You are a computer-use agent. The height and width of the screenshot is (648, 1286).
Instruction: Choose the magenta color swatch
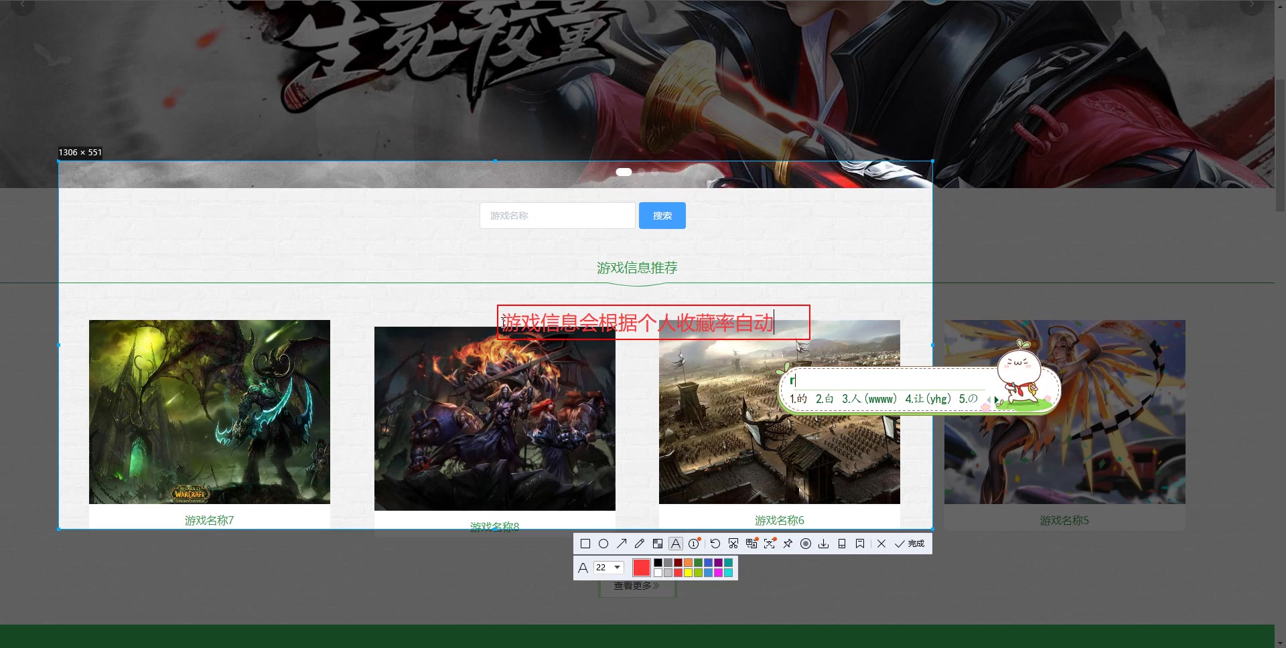point(718,573)
